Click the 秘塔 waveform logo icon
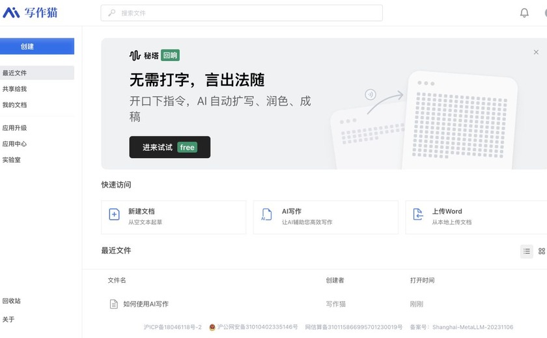547x338 pixels. 135,55
